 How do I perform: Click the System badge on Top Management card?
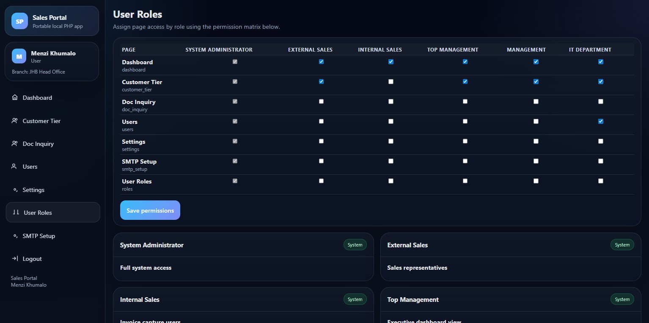622,299
